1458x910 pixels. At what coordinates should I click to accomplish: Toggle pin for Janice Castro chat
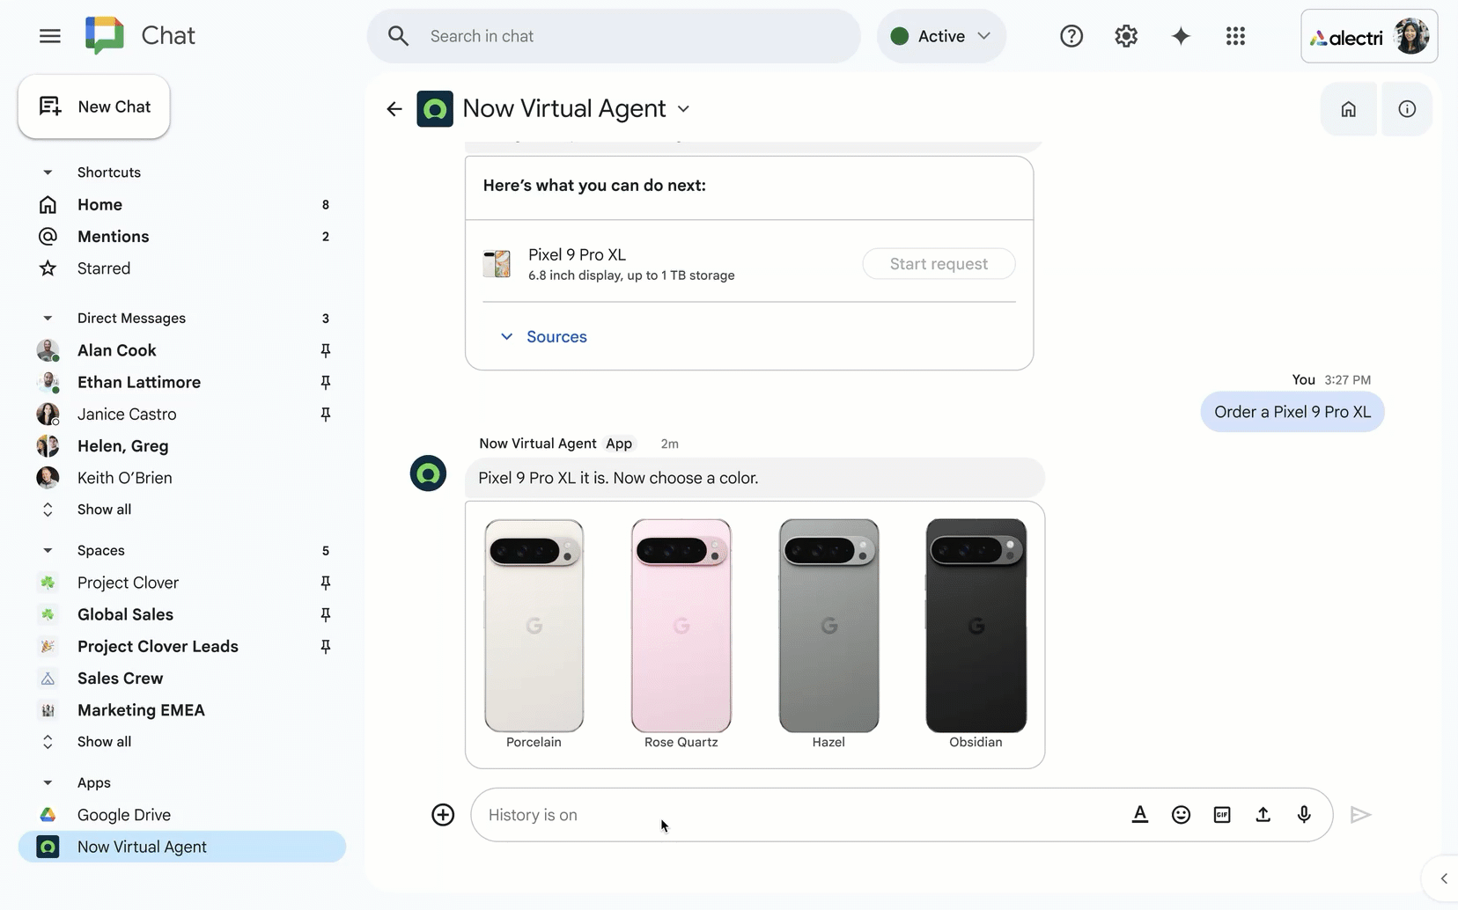[326, 415]
